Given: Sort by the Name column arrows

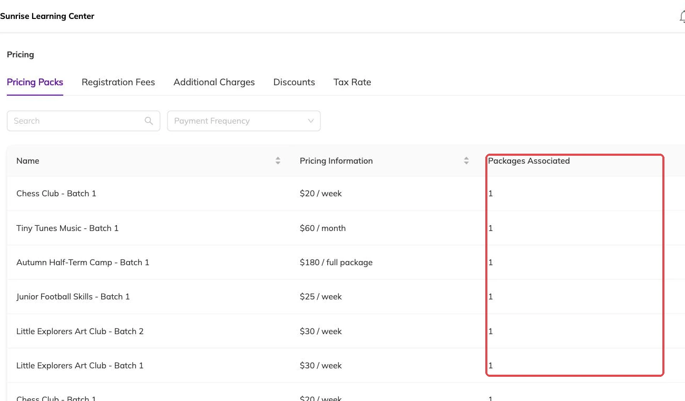Looking at the screenshot, I should [278, 161].
